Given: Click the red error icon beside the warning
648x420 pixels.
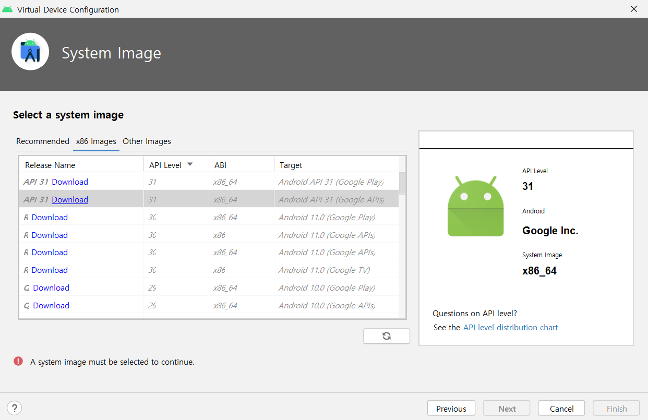Looking at the screenshot, I should tap(18, 361).
